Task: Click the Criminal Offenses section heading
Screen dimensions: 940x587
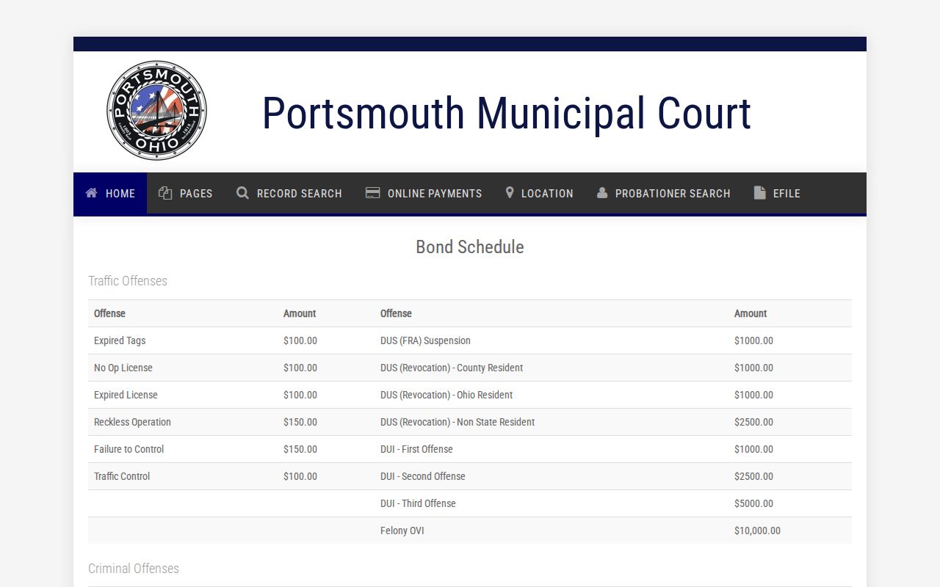Action: [134, 569]
